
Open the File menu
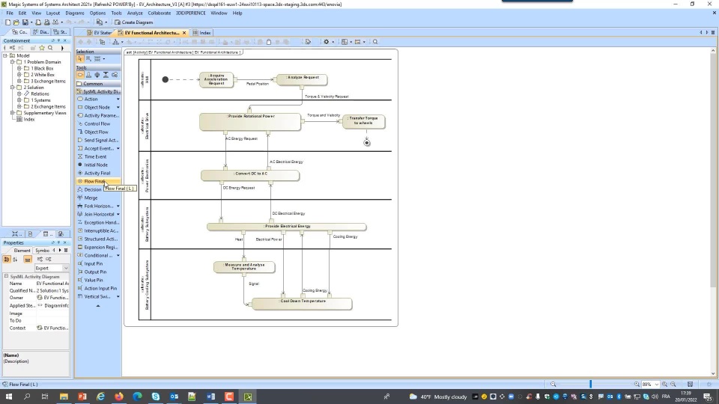(10, 13)
